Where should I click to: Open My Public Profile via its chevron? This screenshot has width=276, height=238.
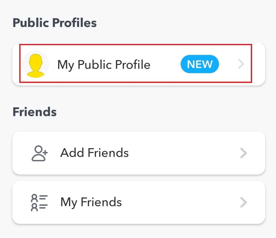coord(241,64)
